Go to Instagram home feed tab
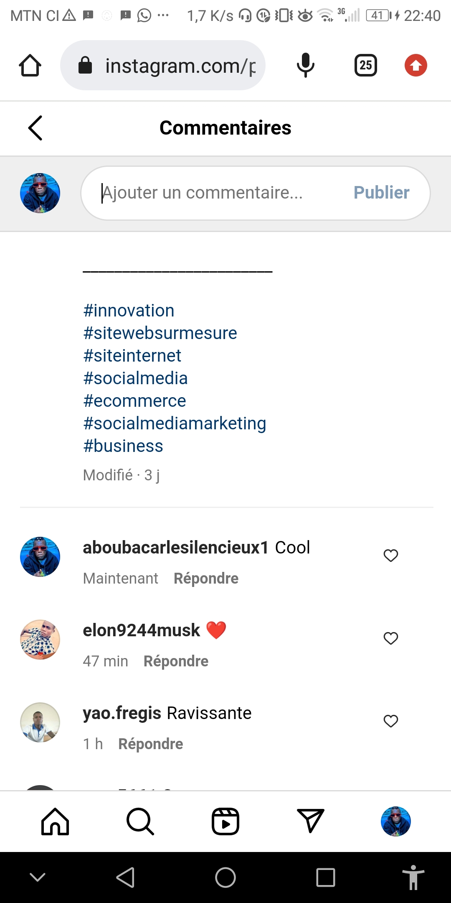The height and width of the screenshot is (903, 451). [55, 821]
